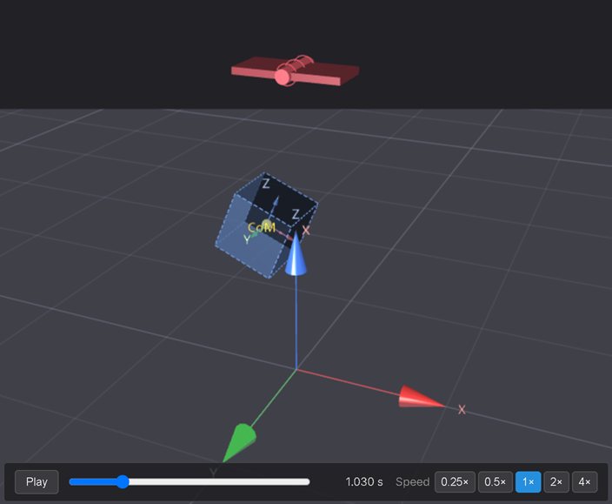Click the red satellite model
Screen dimensions: 612x504
pos(295,71)
